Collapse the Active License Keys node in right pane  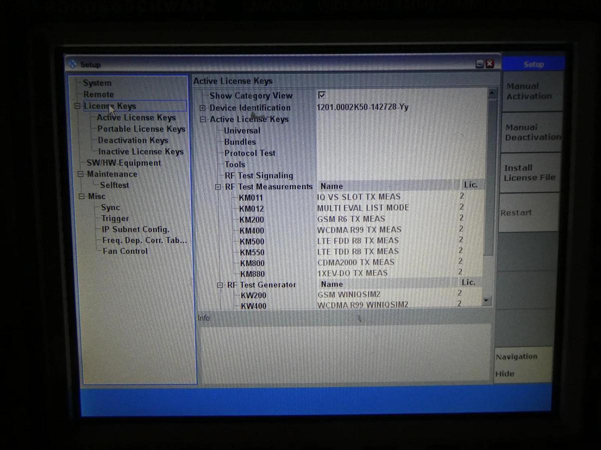[x=203, y=119]
